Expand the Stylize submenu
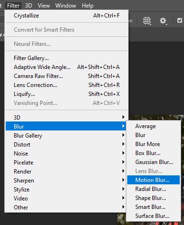 pyautogui.click(x=66, y=189)
